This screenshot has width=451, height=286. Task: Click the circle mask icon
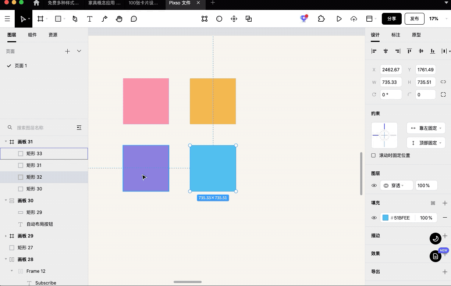219,19
